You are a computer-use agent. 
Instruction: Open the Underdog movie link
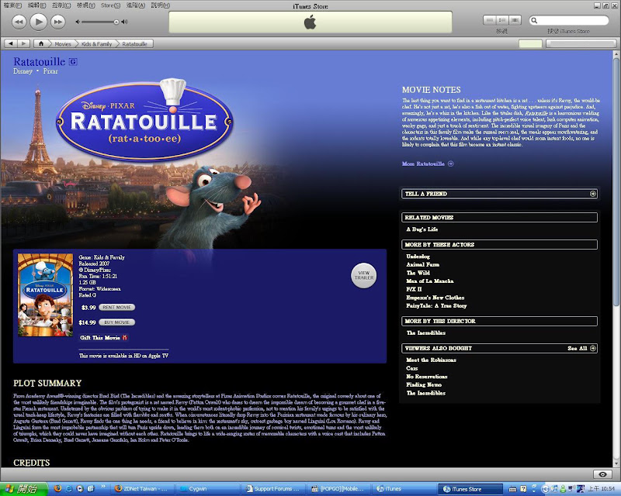[418, 257]
